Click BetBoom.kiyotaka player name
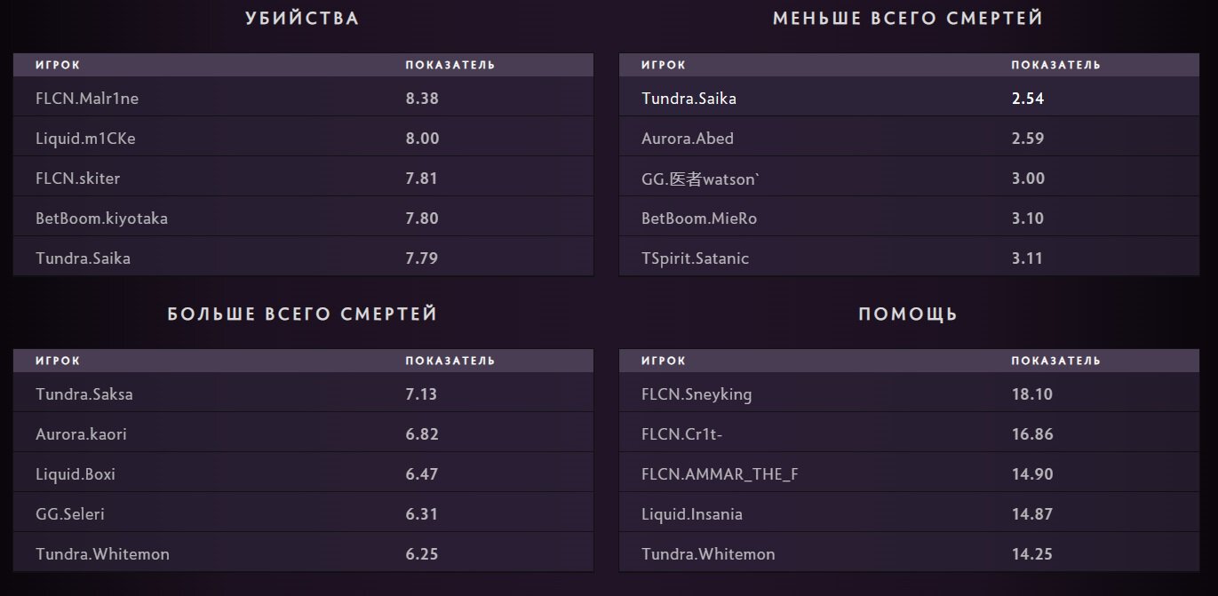 [x=101, y=219]
